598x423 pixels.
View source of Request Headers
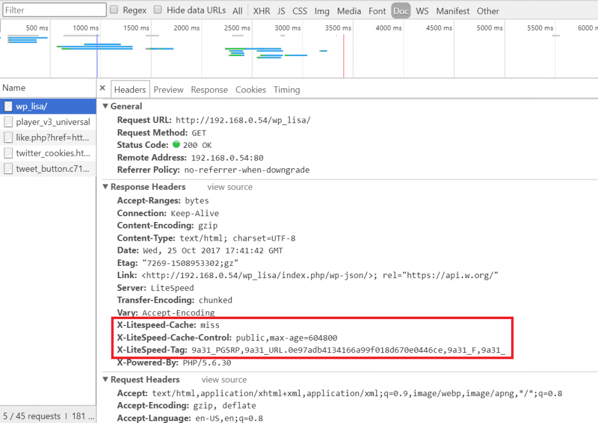point(224,380)
